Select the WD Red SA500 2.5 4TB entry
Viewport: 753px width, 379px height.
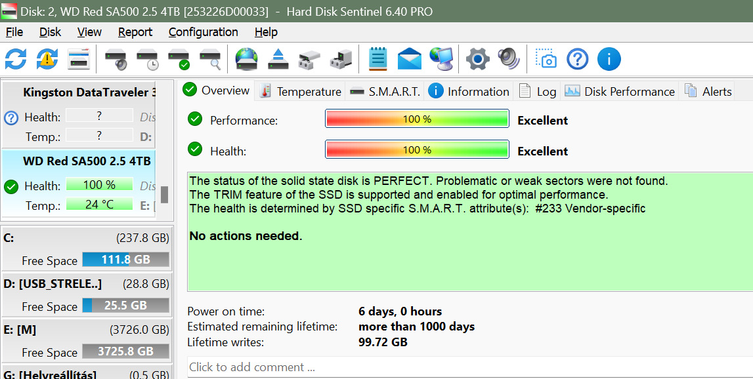coord(79,183)
